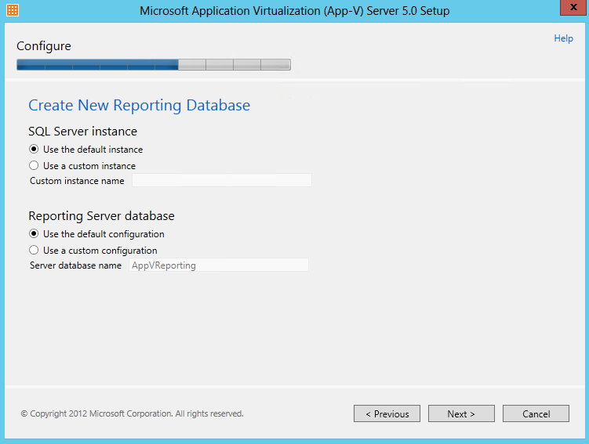Click the Copyright 2012 Microsoft Corporation notice

pyautogui.click(x=133, y=413)
